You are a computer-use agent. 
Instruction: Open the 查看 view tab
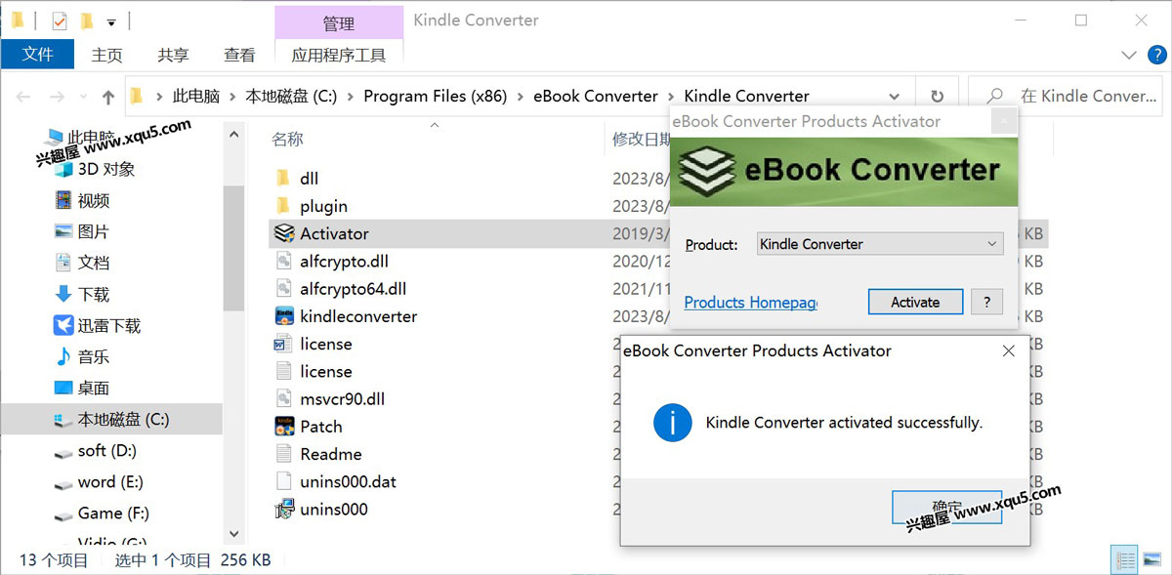point(239,56)
